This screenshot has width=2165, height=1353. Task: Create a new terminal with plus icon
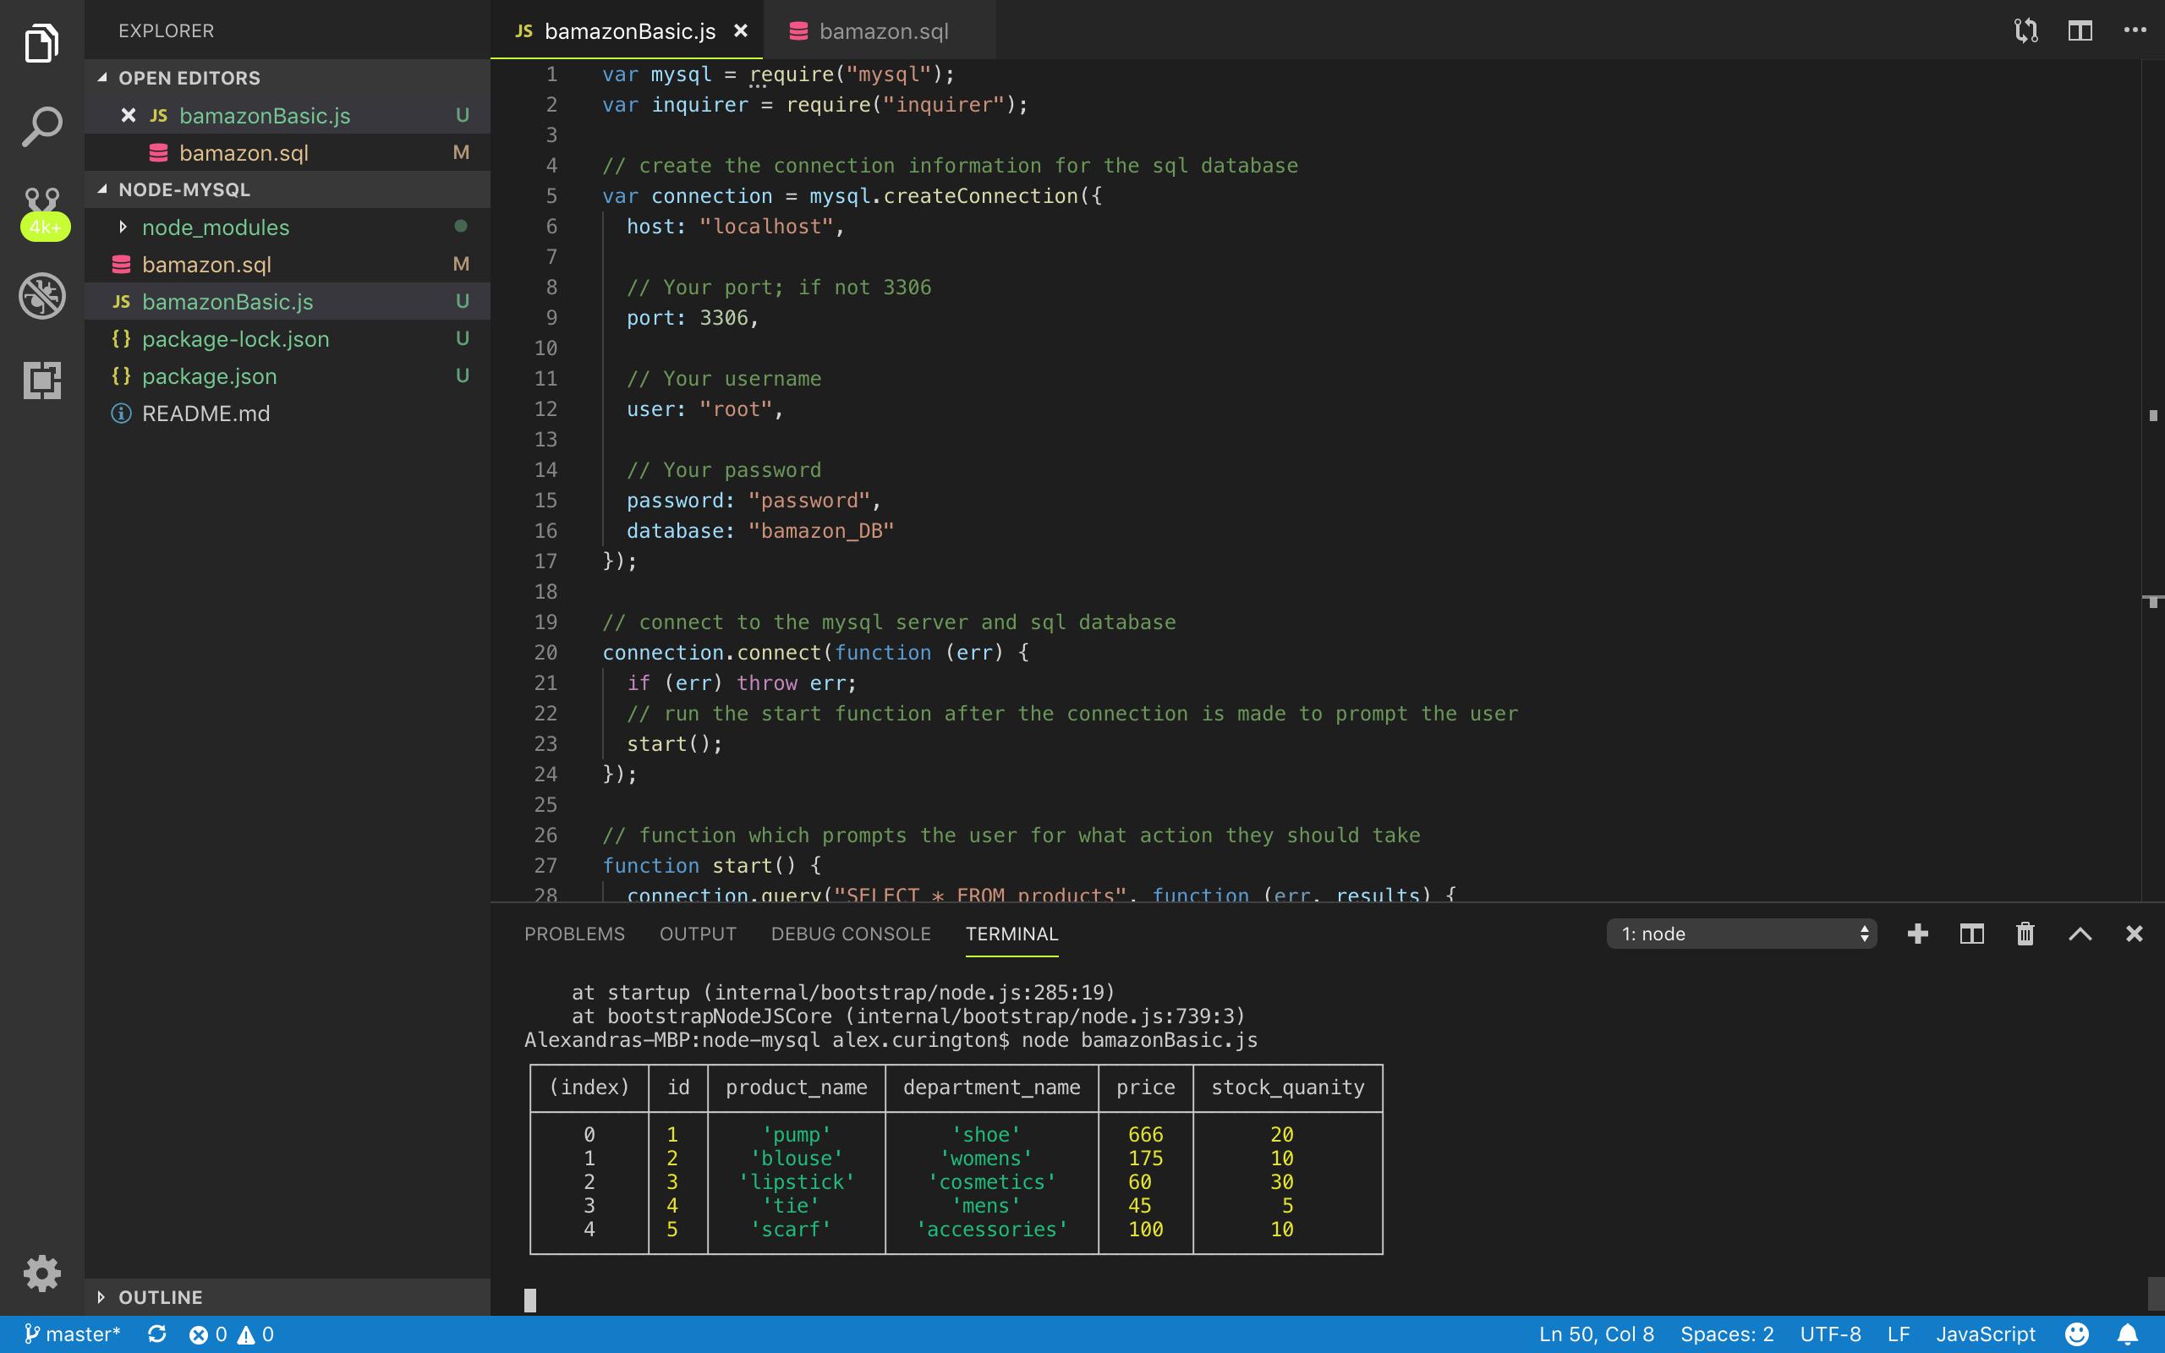(1917, 934)
